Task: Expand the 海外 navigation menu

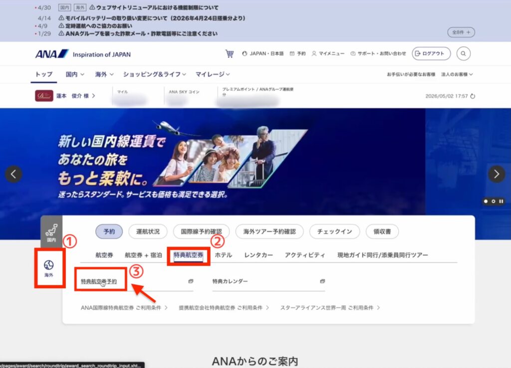Action: 104,75
